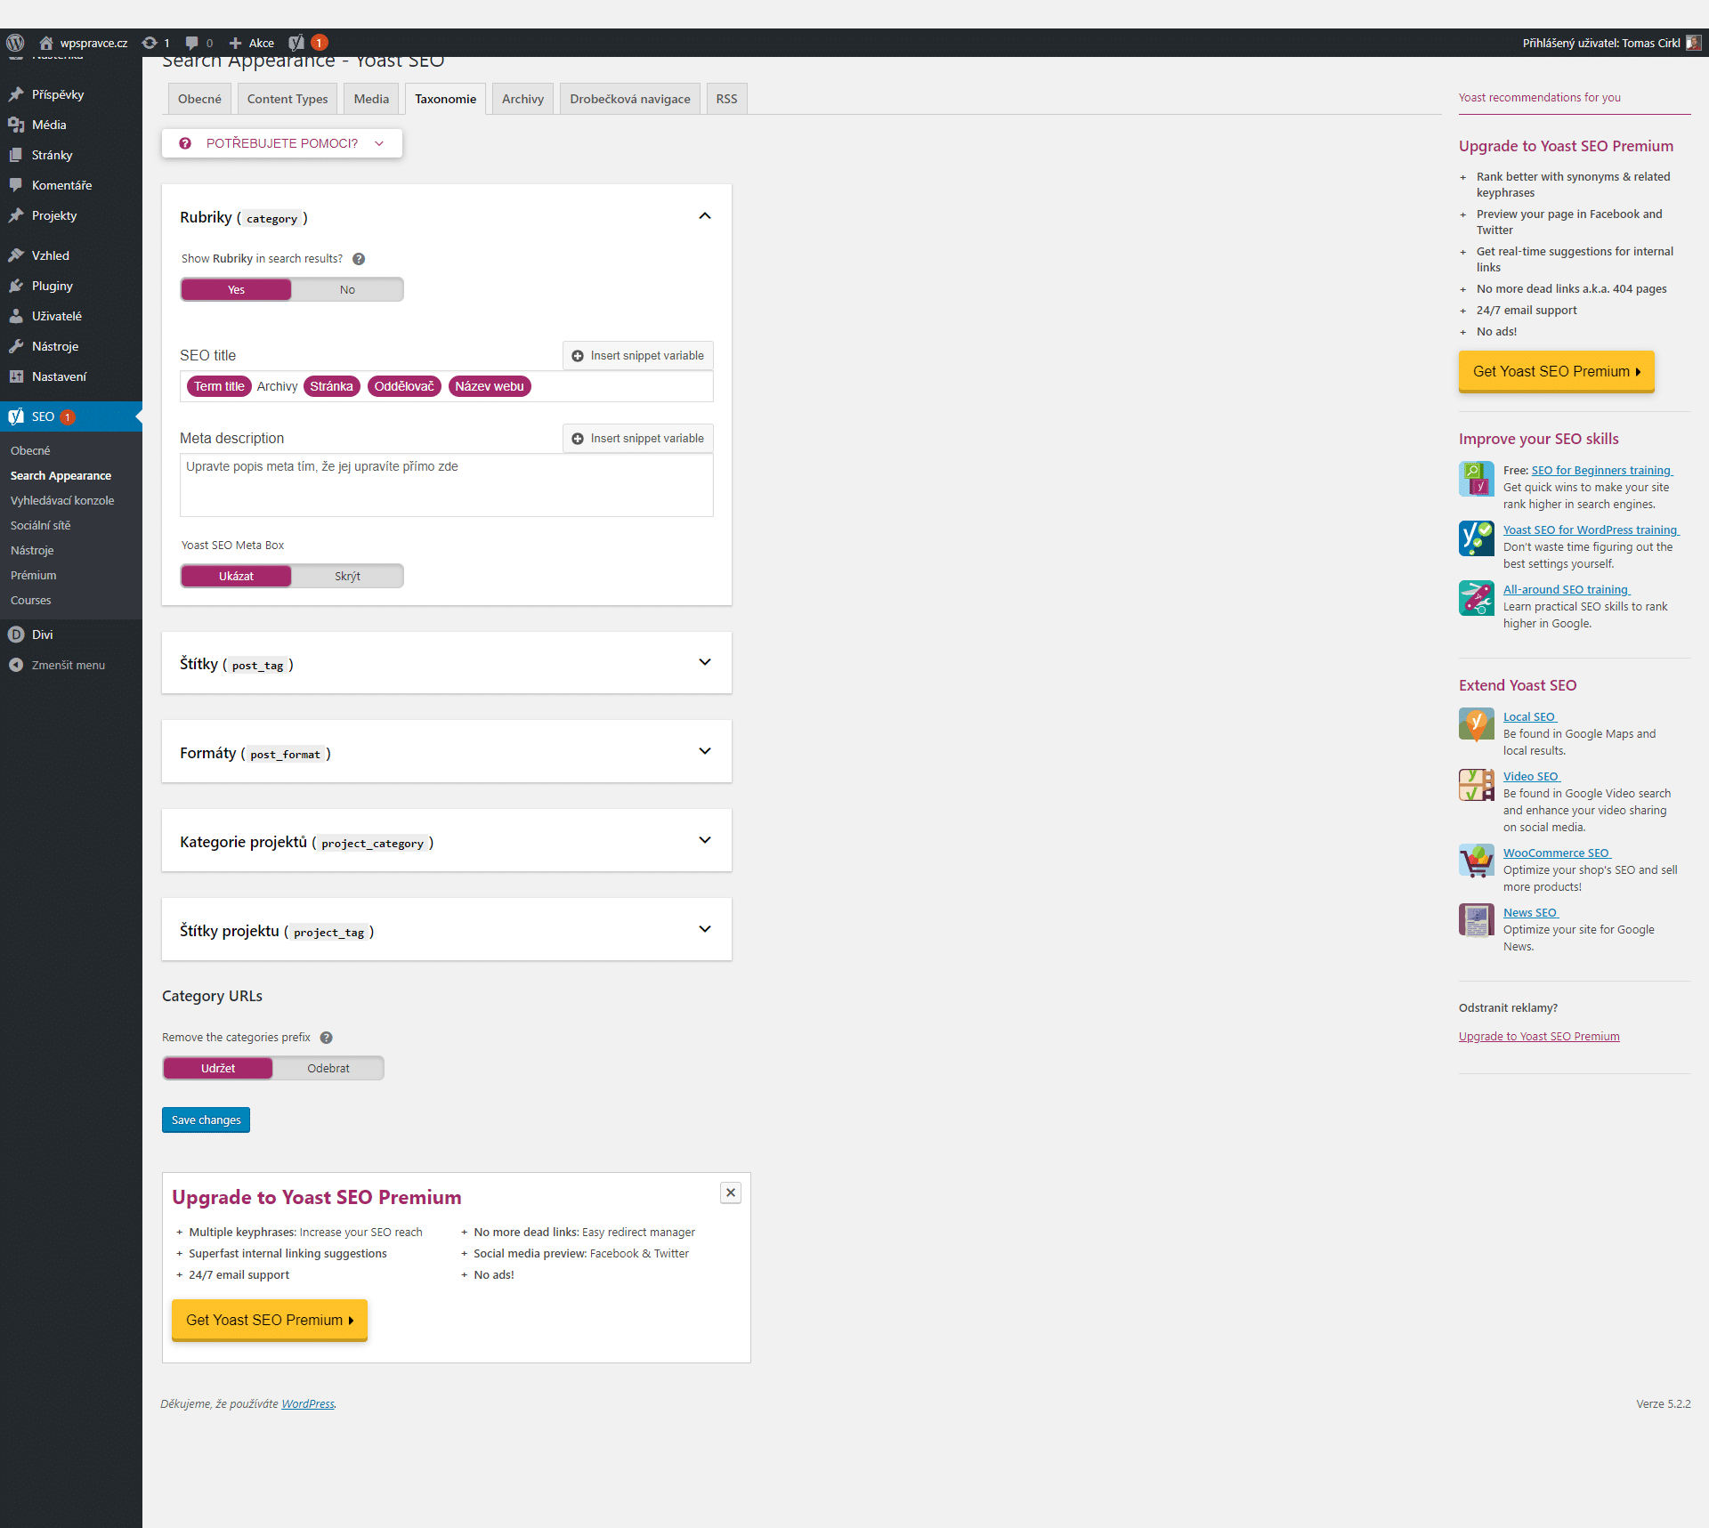The width and height of the screenshot is (1709, 1528).
Task: Click the Vzhled brush icon in sidebar
Action: click(x=16, y=255)
